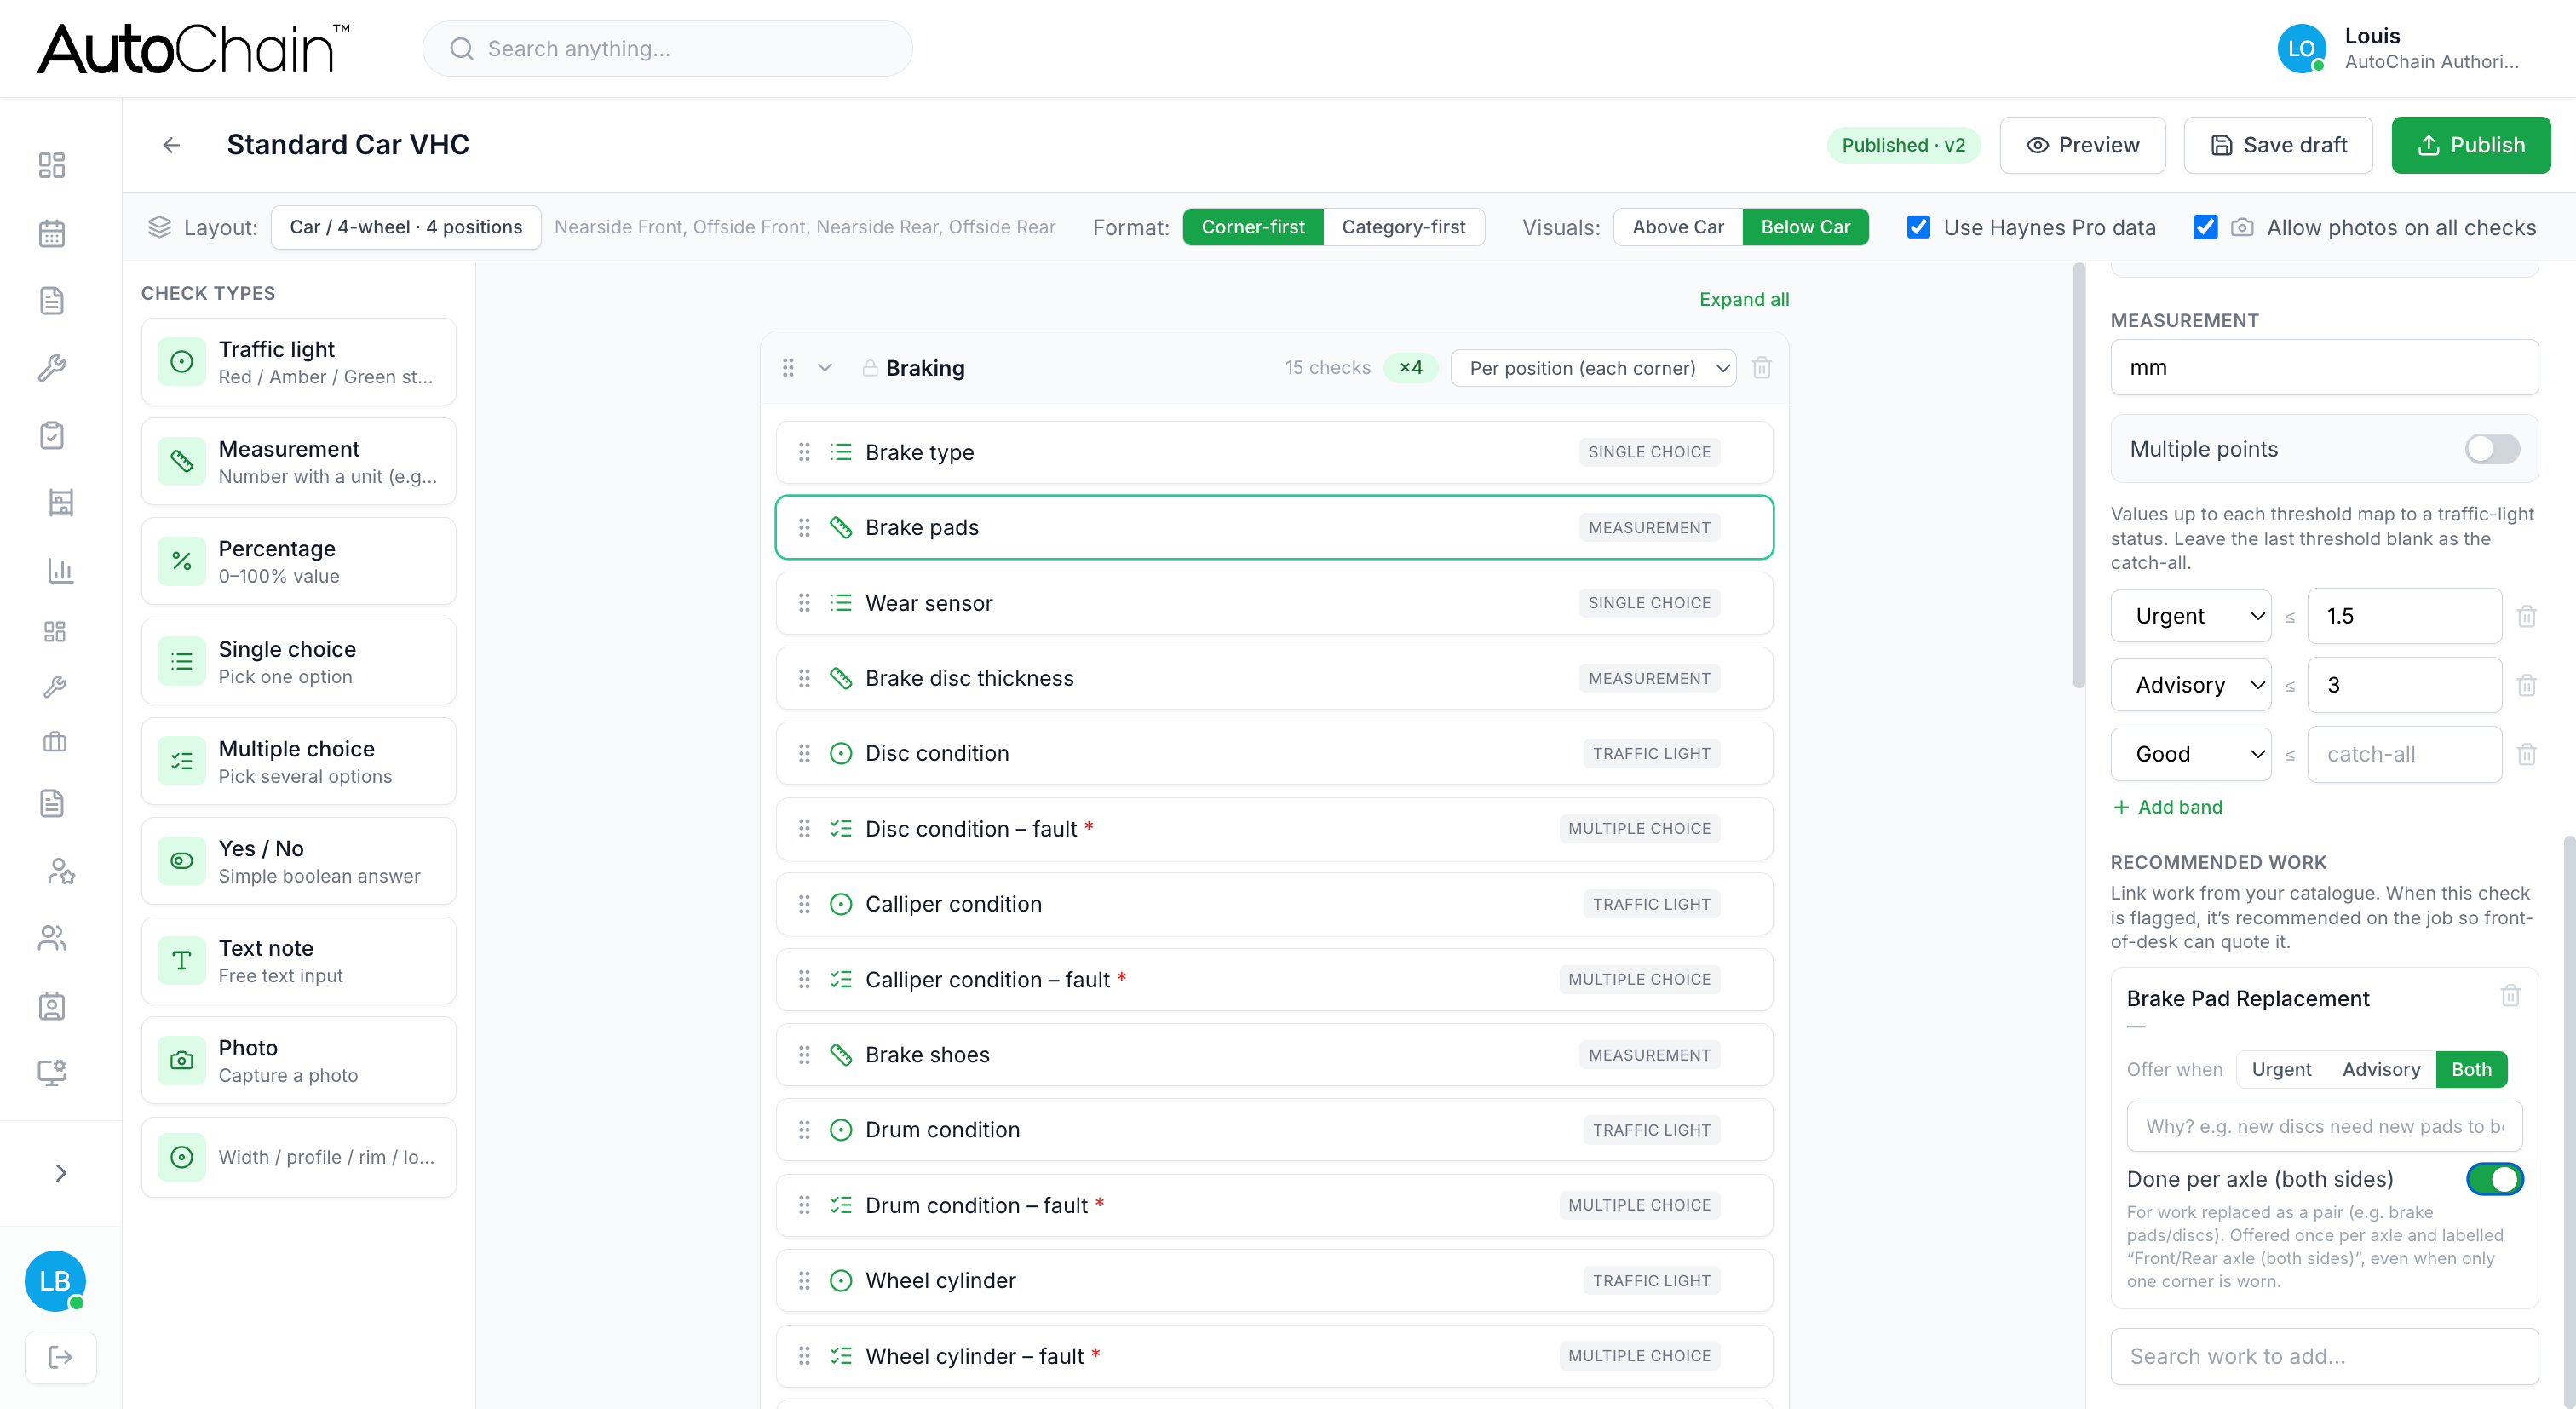2576x1409 pixels.
Task: Uncheck Use Haynes Pro data checkbox
Action: 1918,227
